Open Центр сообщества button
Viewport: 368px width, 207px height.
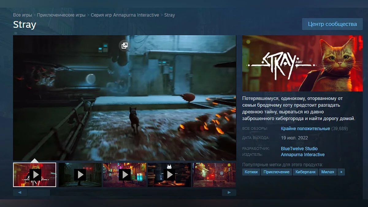[332, 24]
